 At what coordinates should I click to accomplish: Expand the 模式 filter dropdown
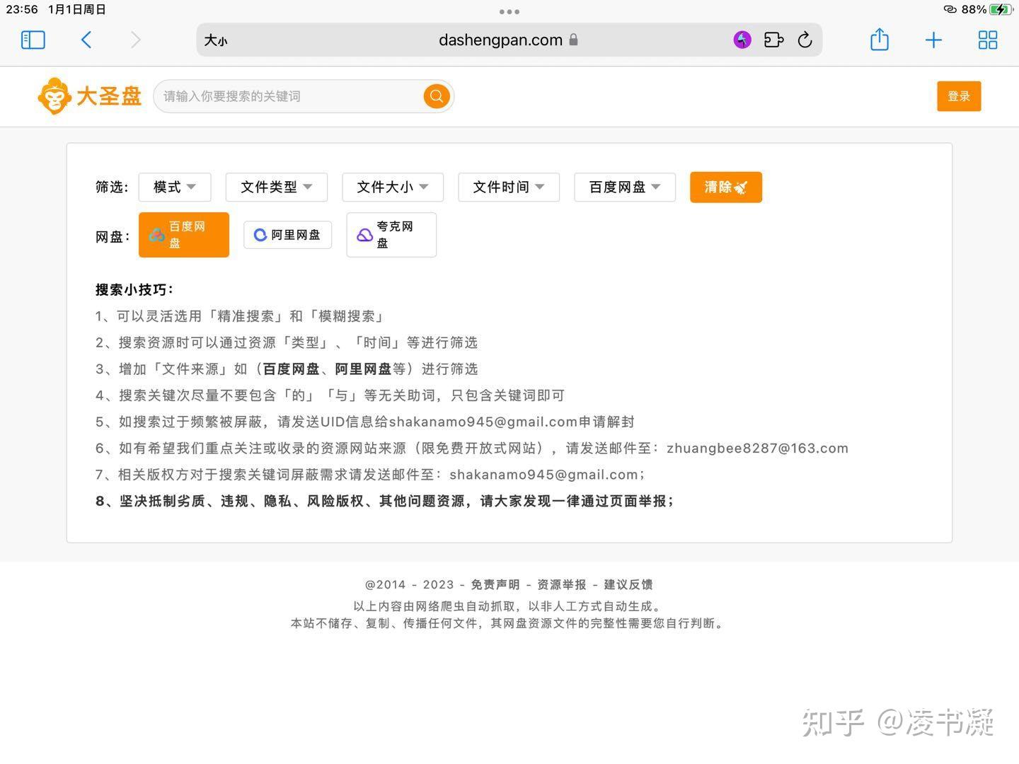(x=175, y=187)
